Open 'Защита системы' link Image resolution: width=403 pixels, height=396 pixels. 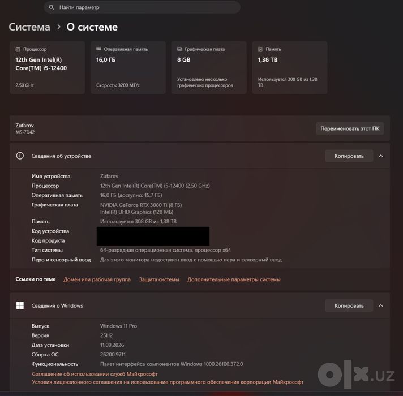[x=159, y=279]
